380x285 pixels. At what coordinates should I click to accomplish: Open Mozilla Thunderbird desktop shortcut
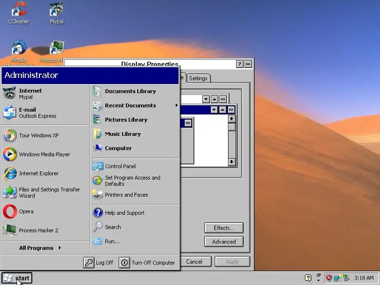[19, 53]
